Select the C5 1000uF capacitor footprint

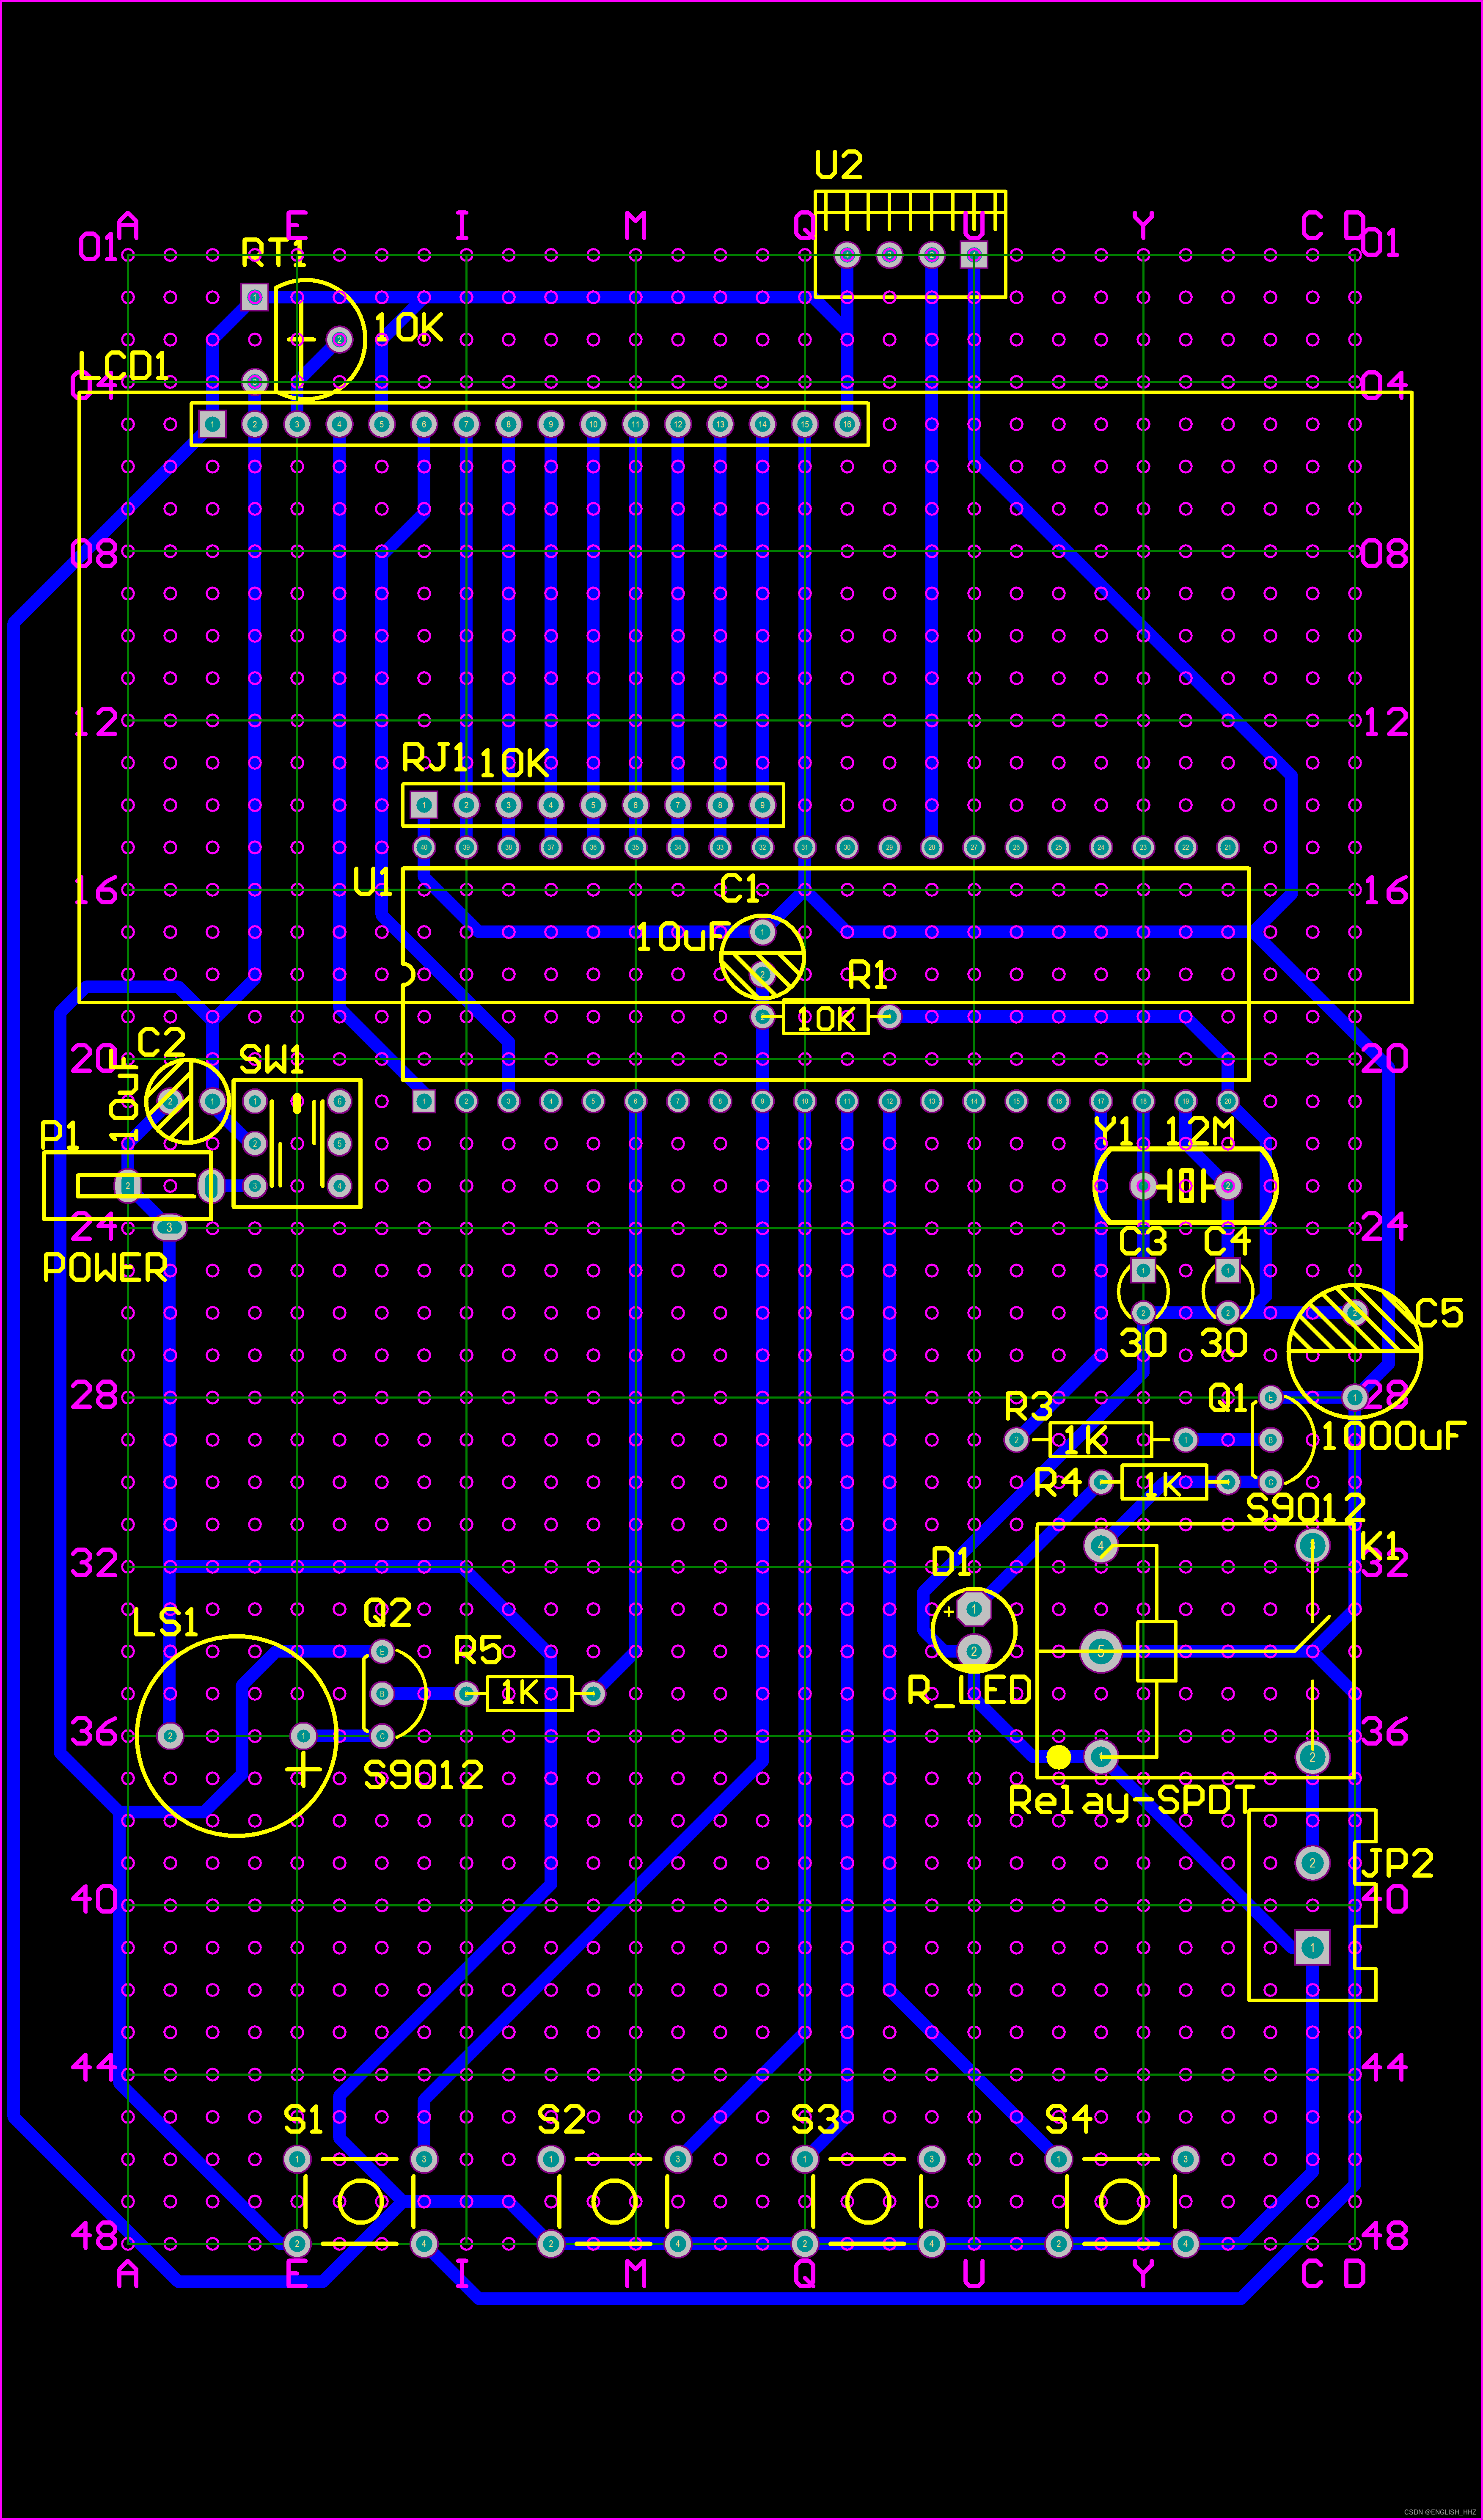pyautogui.click(x=1354, y=1351)
